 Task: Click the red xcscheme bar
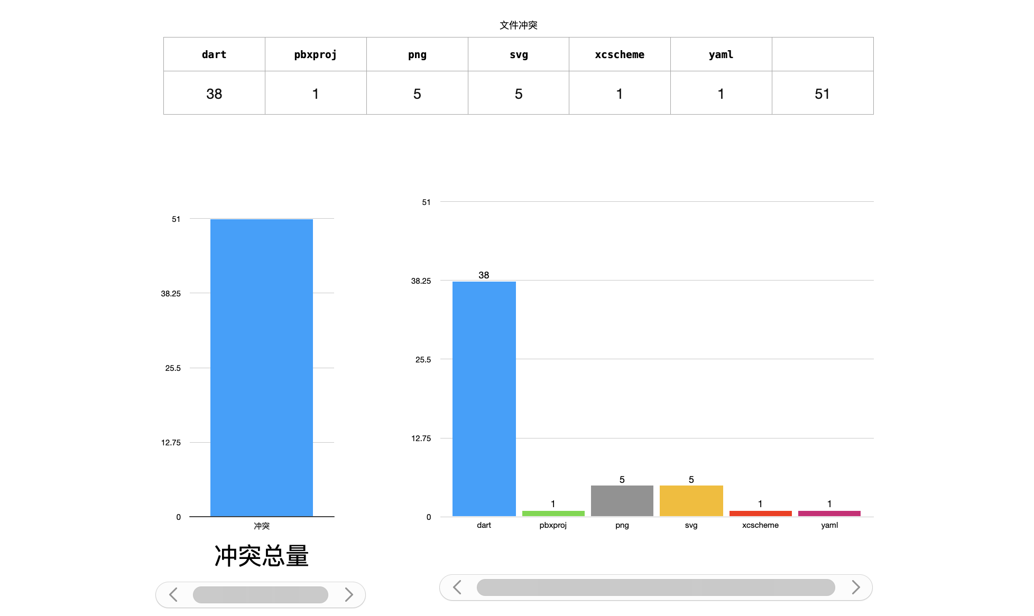coord(761,514)
